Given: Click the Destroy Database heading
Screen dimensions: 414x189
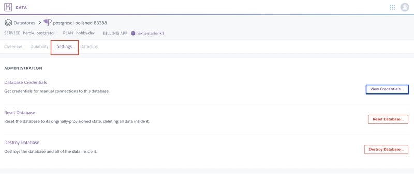Looking at the screenshot, I should click(22, 143).
